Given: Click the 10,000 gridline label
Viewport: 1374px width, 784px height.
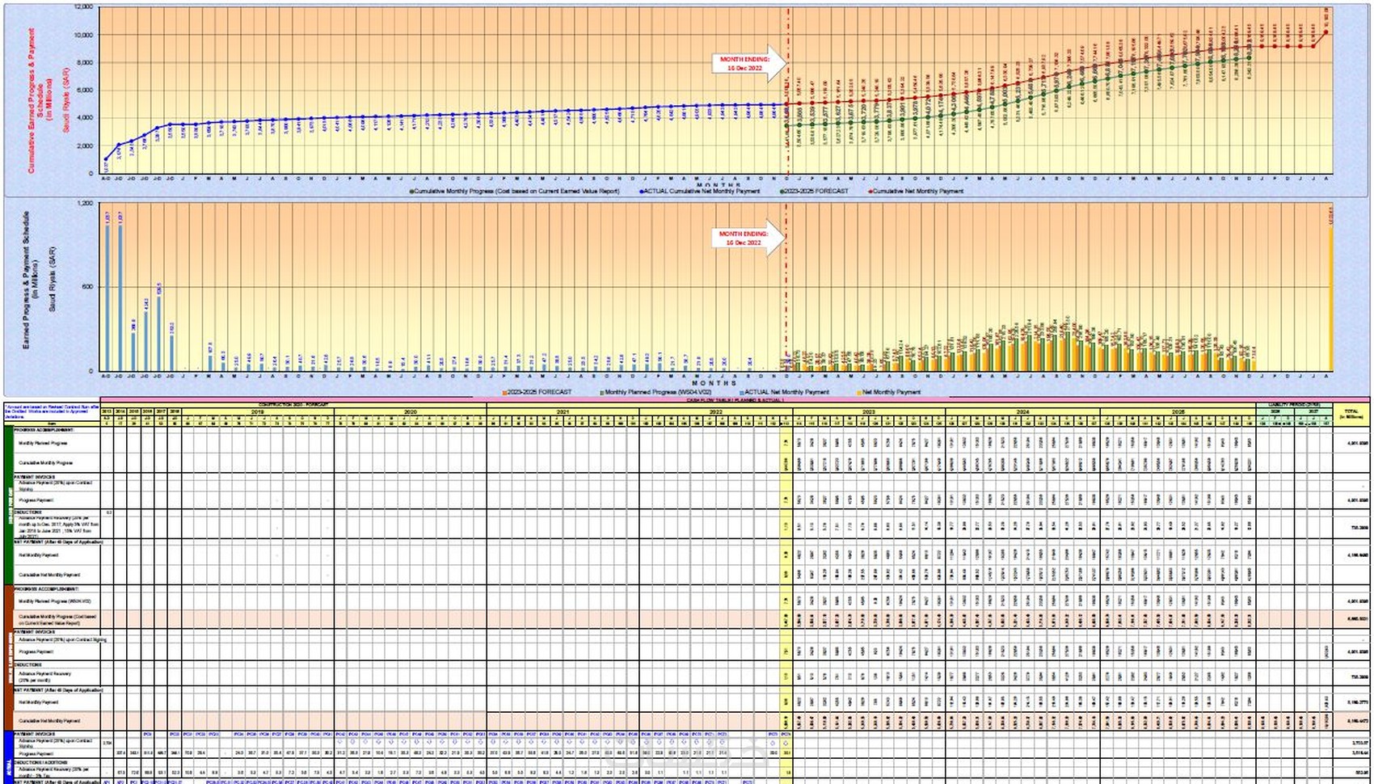Looking at the screenshot, I should tap(83, 35).
